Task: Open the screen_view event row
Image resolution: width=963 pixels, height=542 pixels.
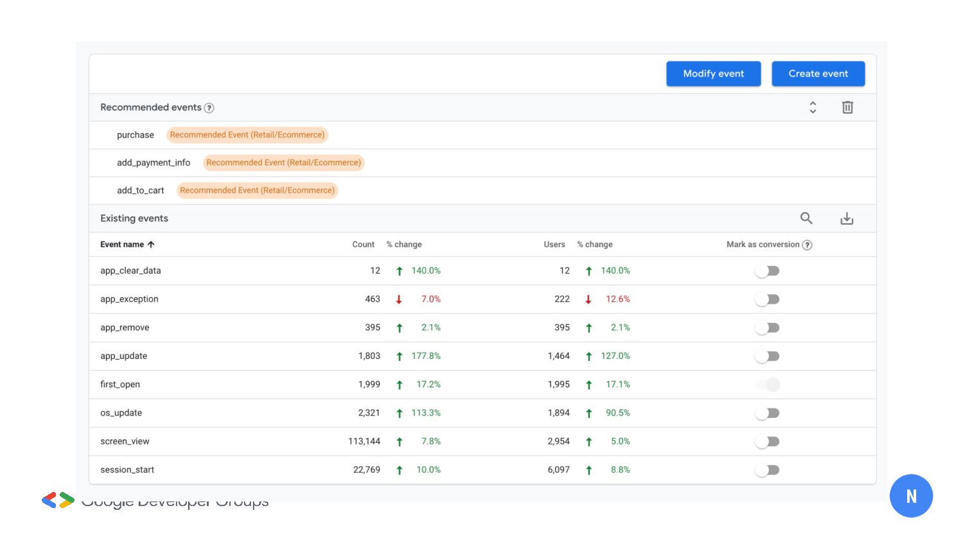Action: [x=125, y=441]
